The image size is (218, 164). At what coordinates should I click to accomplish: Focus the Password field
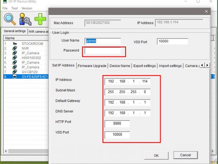(103, 51)
